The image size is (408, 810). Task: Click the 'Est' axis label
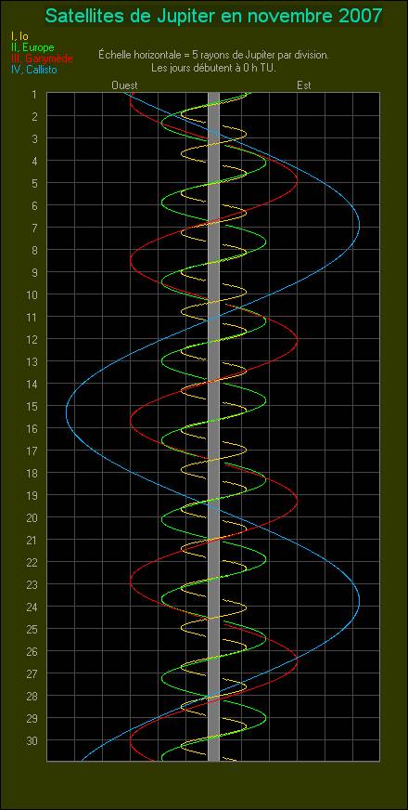(304, 85)
